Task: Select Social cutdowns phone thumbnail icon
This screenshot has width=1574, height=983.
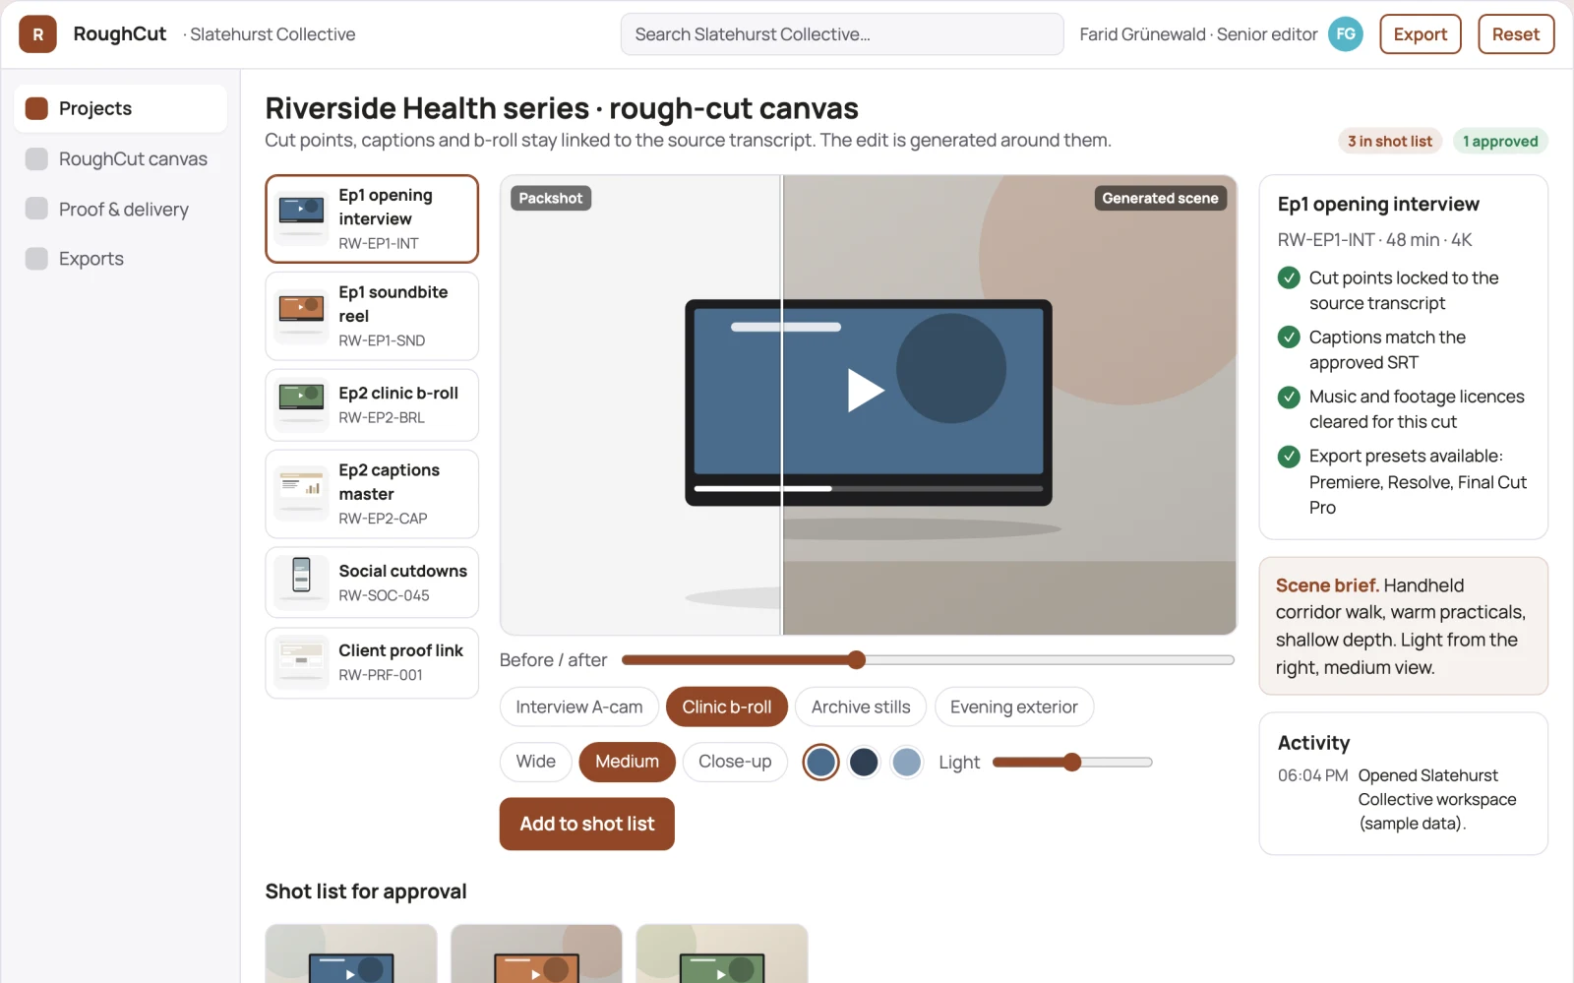Action: tap(302, 583)
